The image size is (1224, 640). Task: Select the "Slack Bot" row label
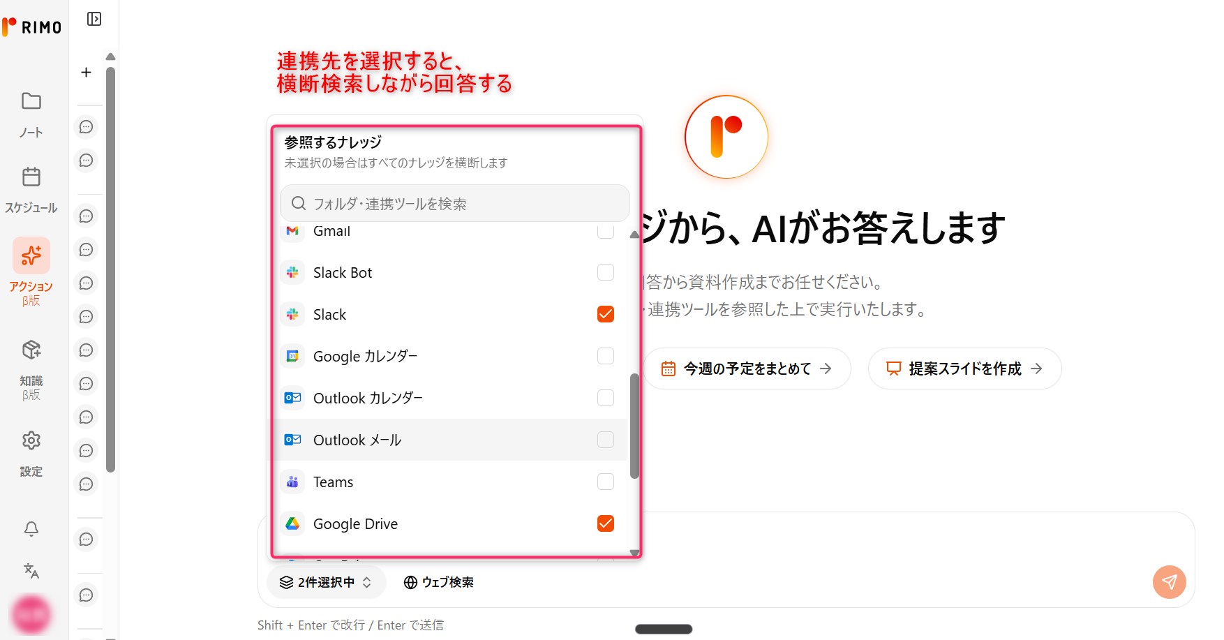click(343, 272)
